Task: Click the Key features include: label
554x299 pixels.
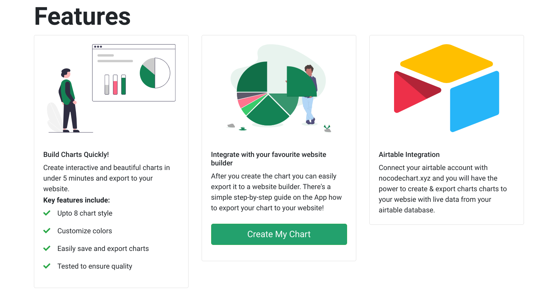Action: (x=76, y=200)
